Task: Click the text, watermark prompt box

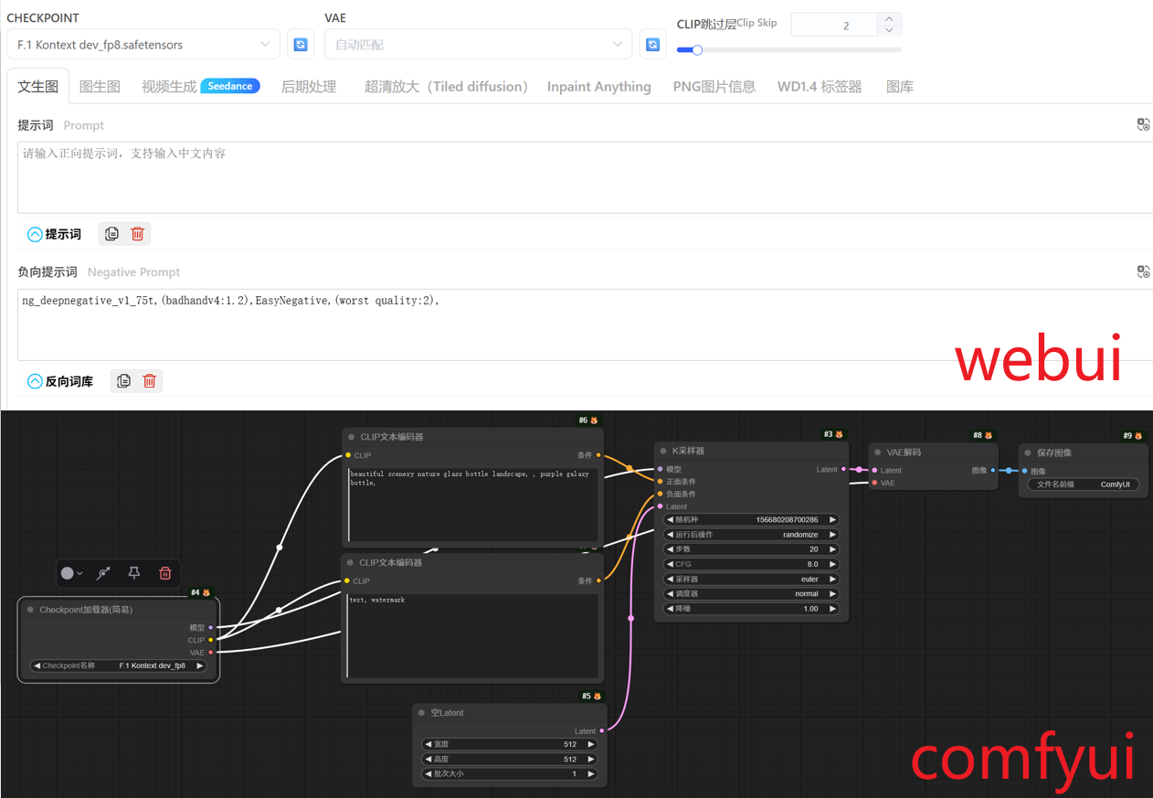Action: click(472, 635)
